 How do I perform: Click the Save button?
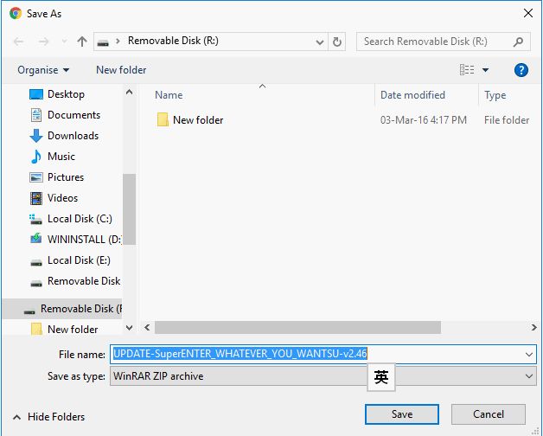click(x=402, y=414)
